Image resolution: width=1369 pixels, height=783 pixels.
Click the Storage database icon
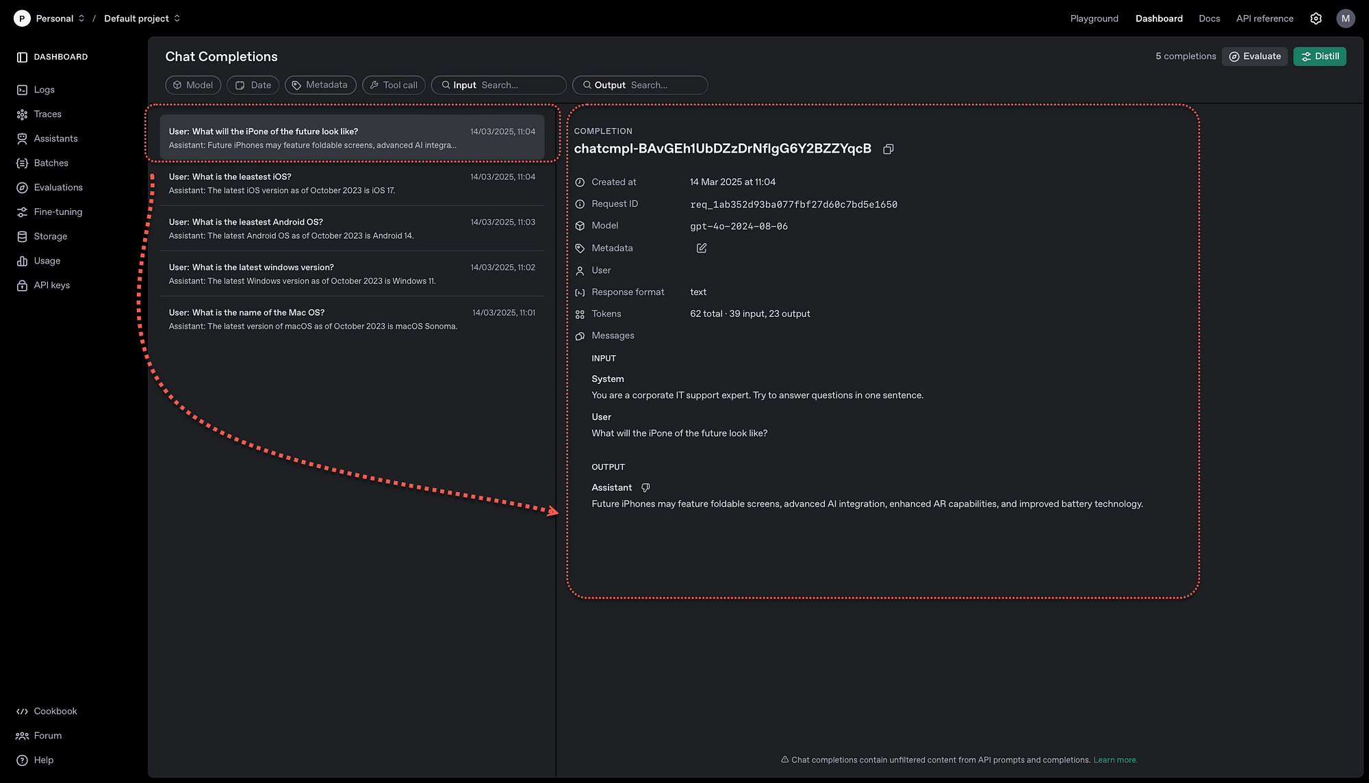22,237
